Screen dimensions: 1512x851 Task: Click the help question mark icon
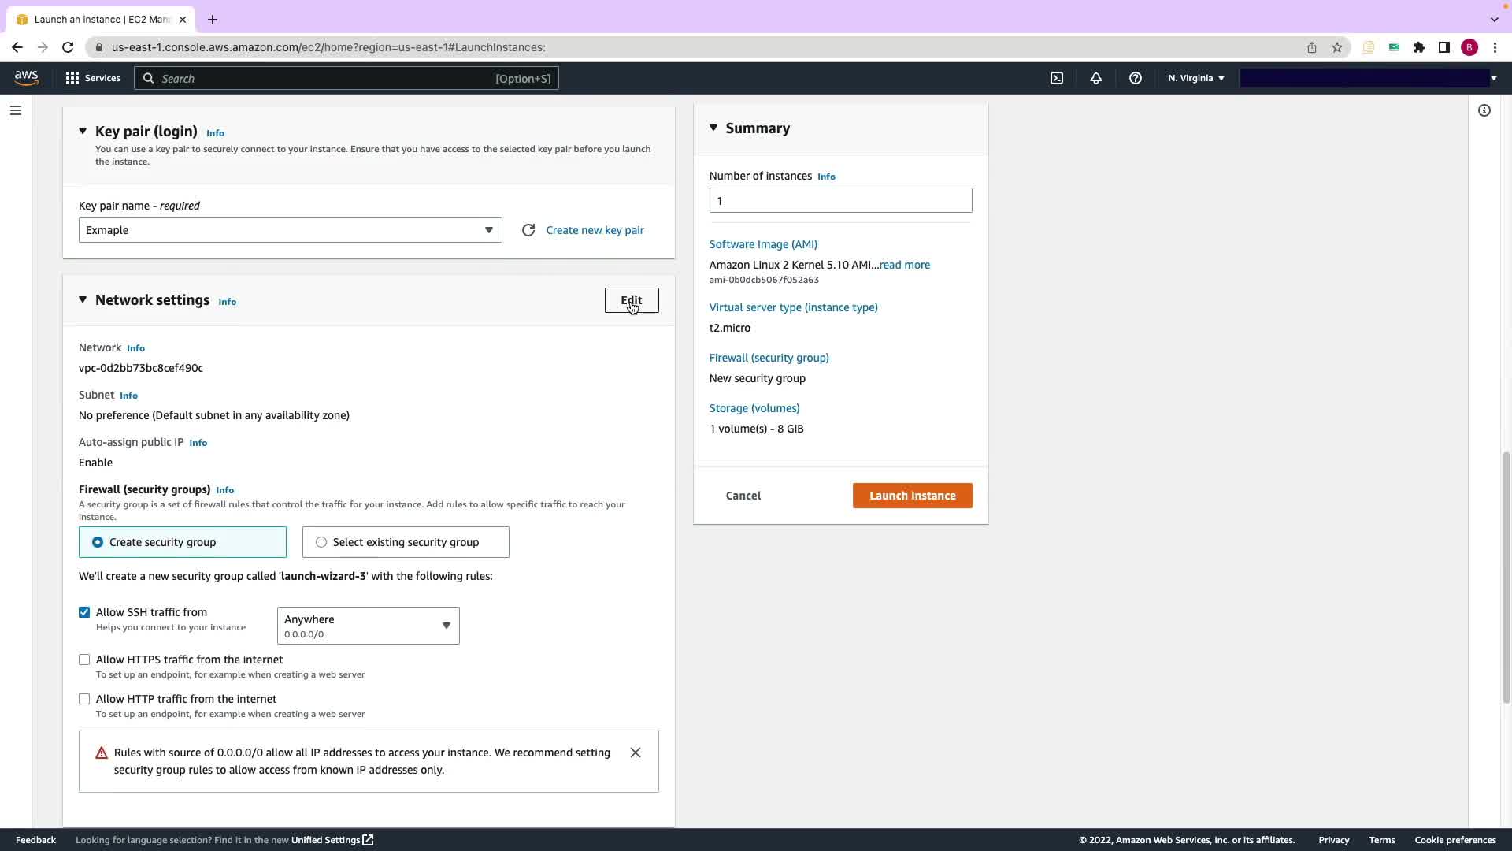click(1135, 78)
